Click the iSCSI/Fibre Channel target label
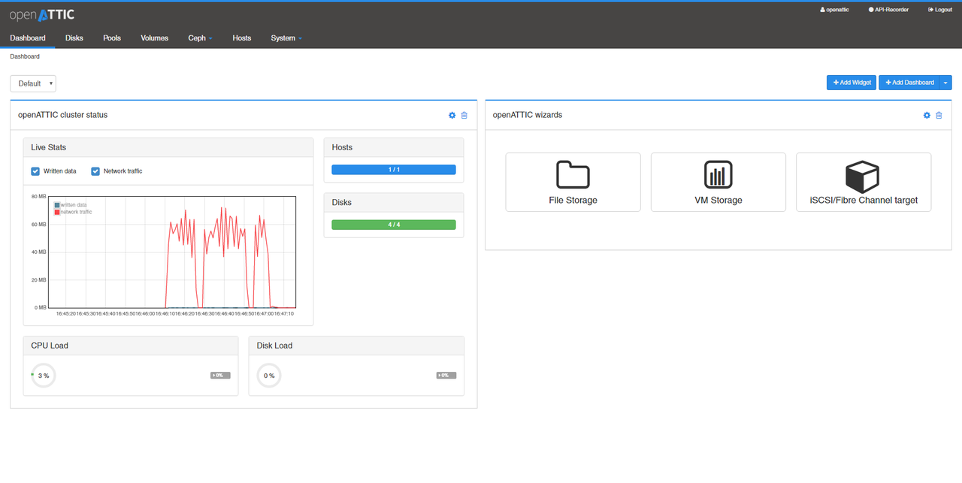Image resolution: width=962 pixels, height=483 pixels. pos(864,201)
